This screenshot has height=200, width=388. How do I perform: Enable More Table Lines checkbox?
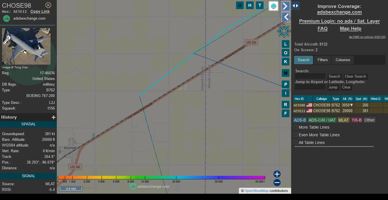(x=296, y=127)
